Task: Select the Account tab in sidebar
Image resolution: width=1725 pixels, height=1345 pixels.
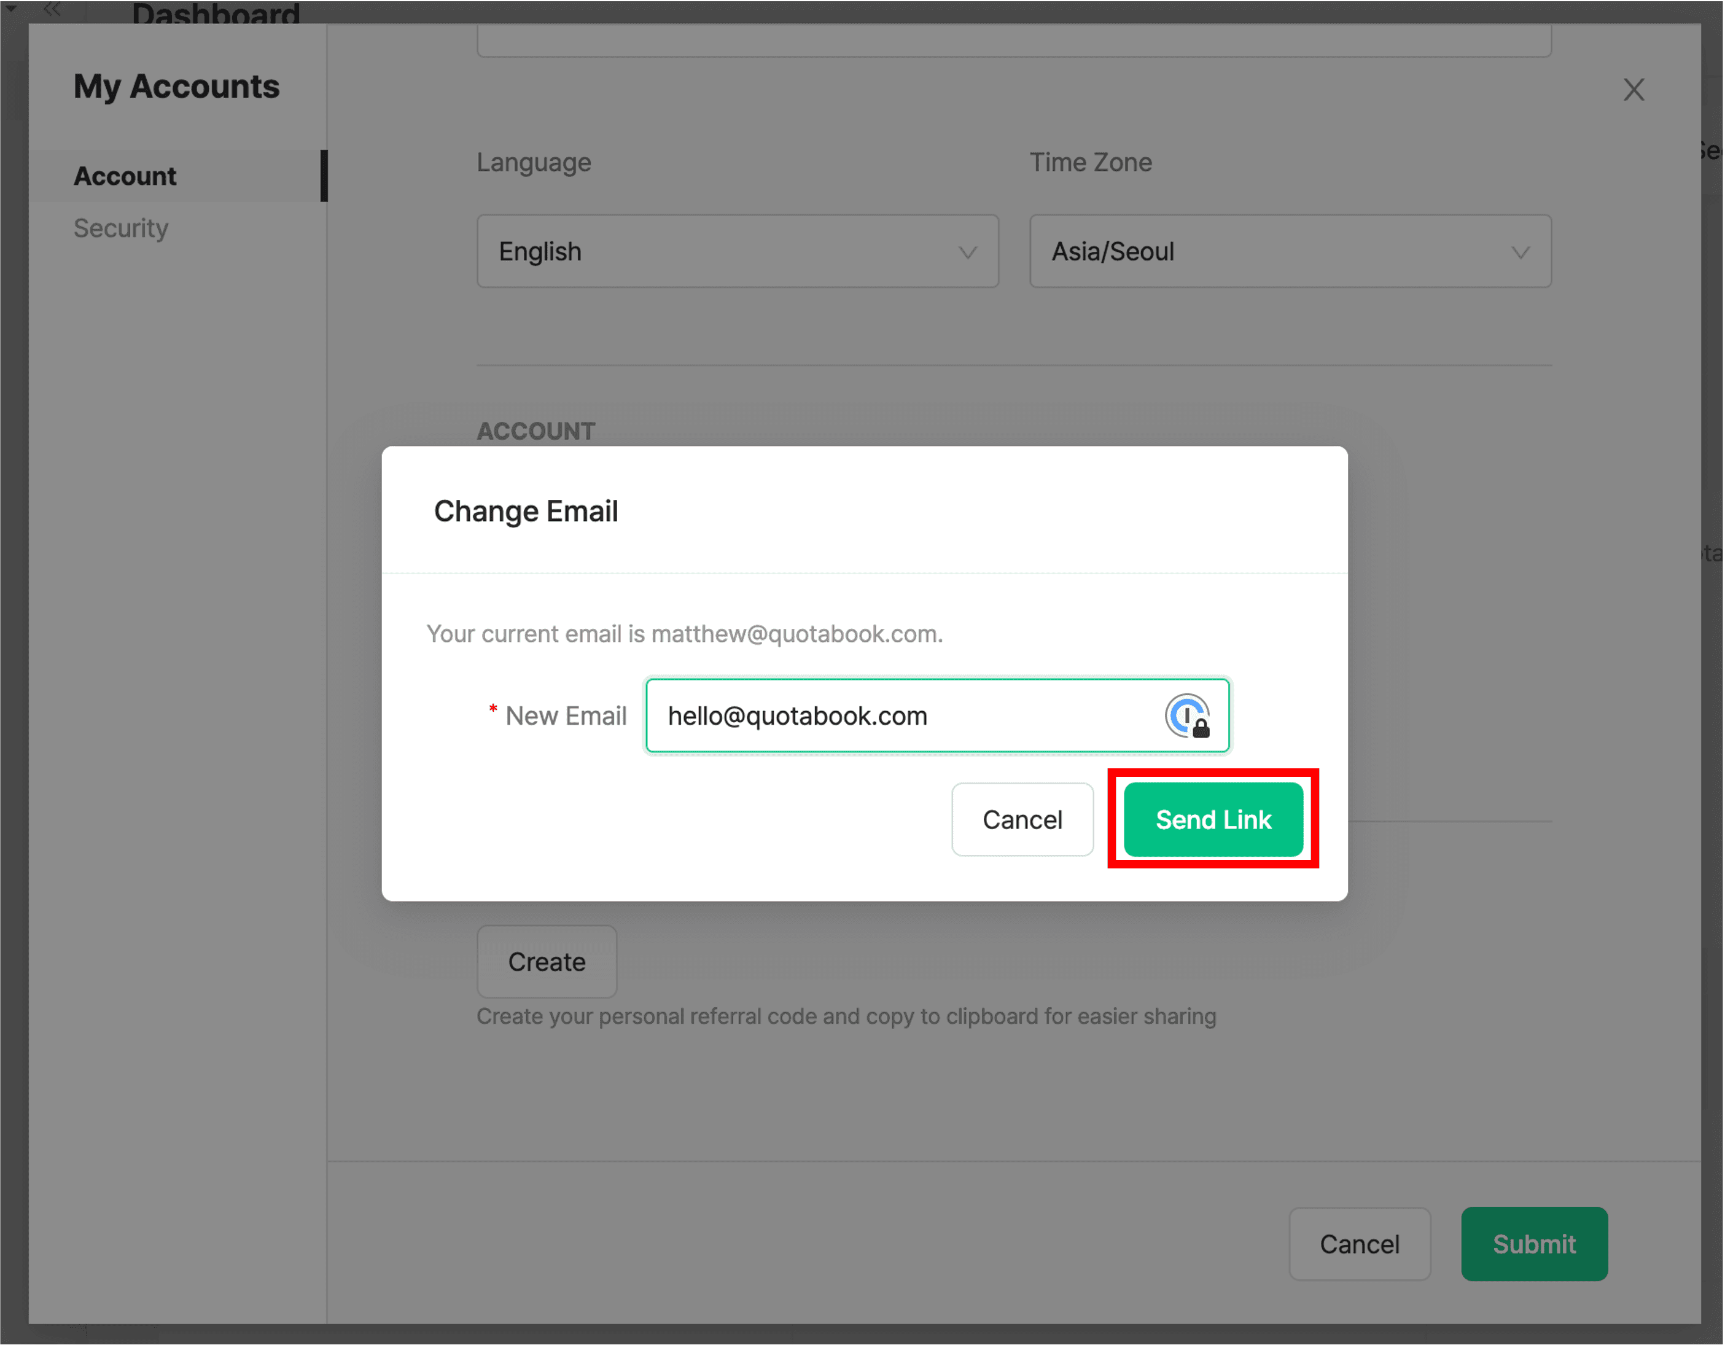Action: (x=126, y=176)
